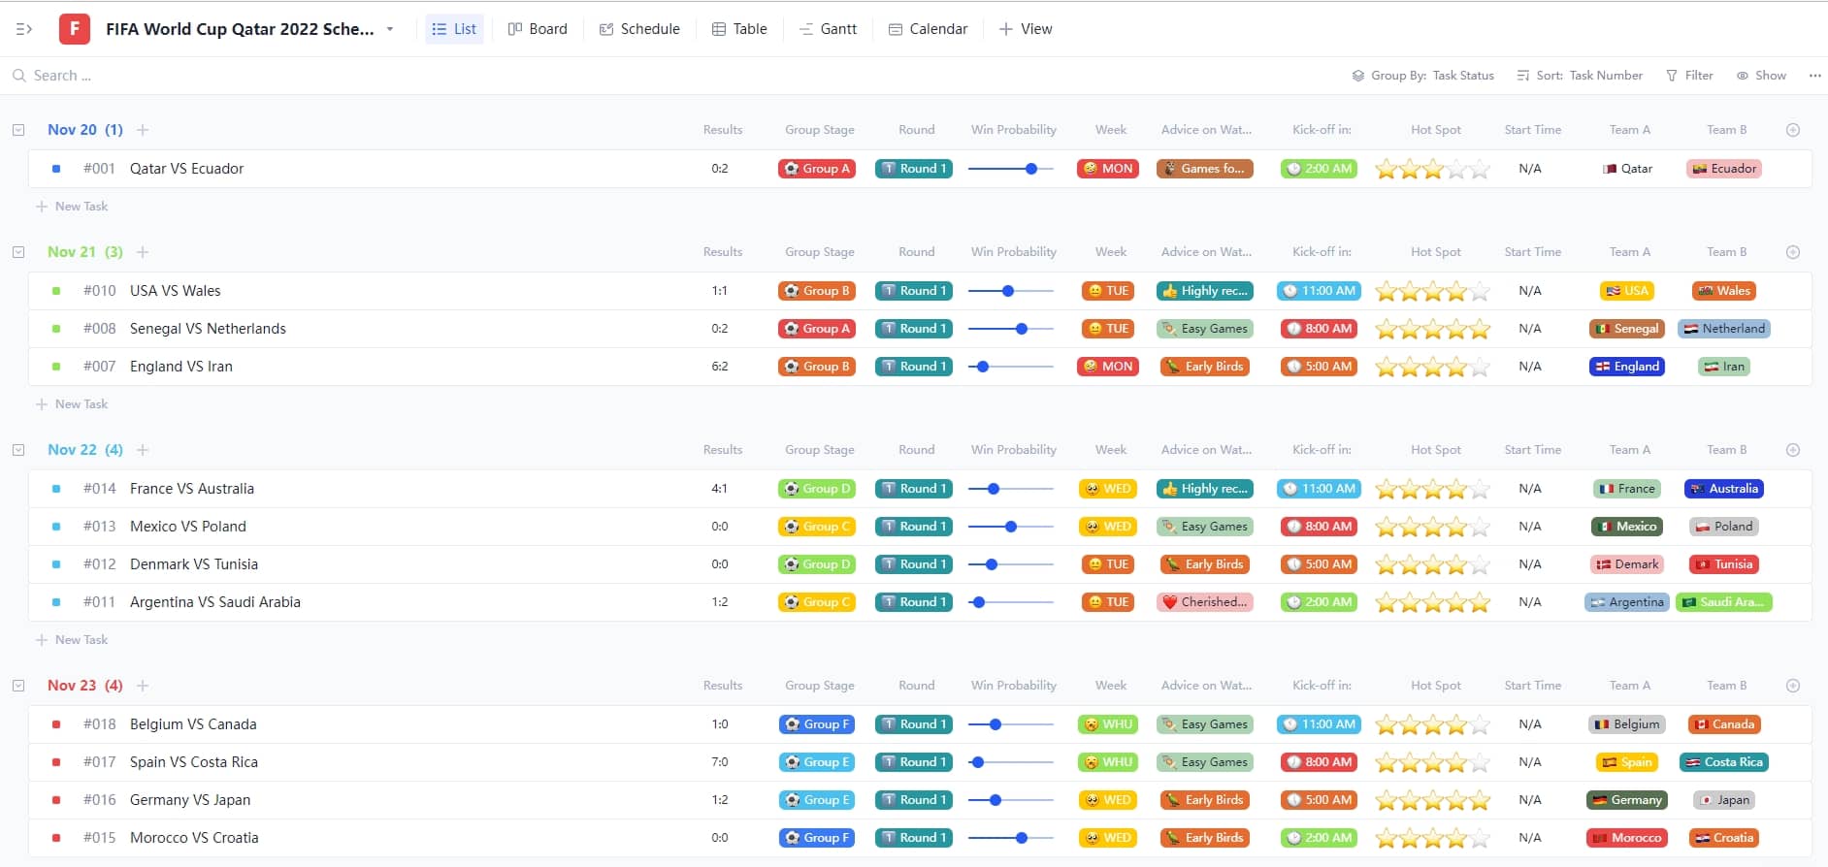Click the plus icon next to Nov 21
This screenshot has height=867, width=1828.
143,252
